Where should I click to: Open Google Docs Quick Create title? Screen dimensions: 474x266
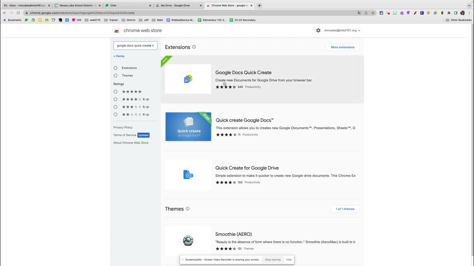coord(243,72)
